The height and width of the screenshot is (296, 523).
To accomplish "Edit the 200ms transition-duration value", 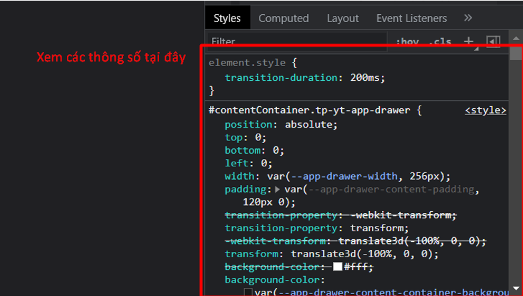I will [365, 78].
